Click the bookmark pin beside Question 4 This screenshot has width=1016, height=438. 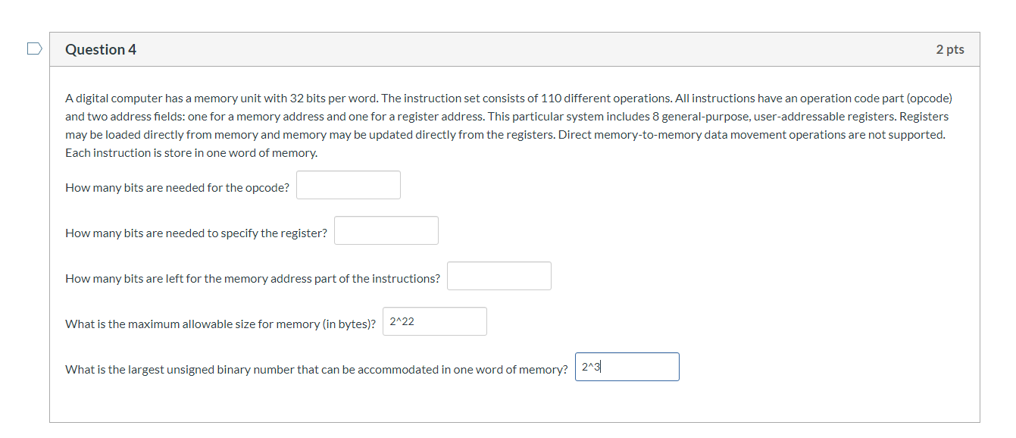pos(34,48)
